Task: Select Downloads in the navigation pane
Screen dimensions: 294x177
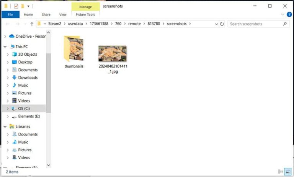Action: coord(28,78)
